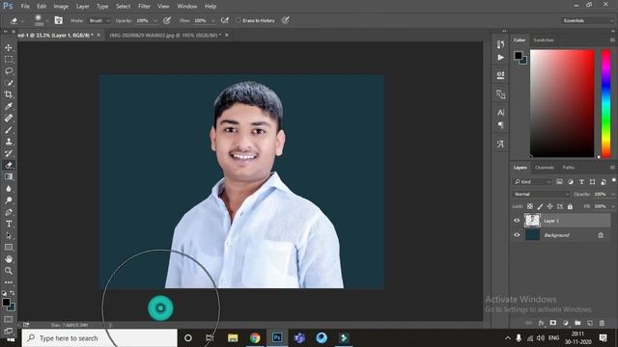Screen dimensions: 618x347
Task: Switch to the Channels tab
Action: click(x=545, y=168)
